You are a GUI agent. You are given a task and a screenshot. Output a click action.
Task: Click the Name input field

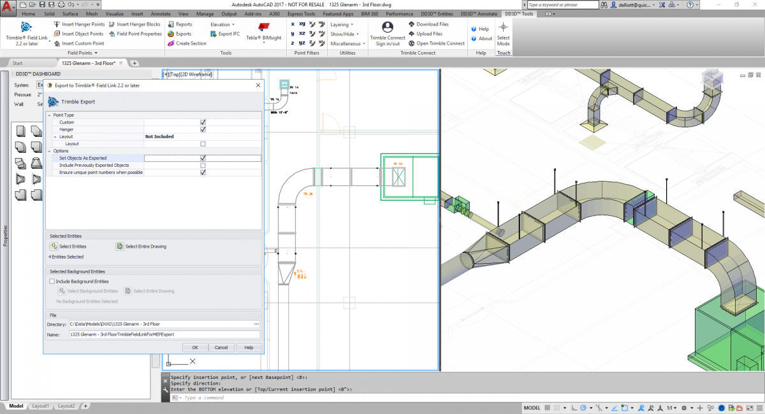(x=166, y=334)
